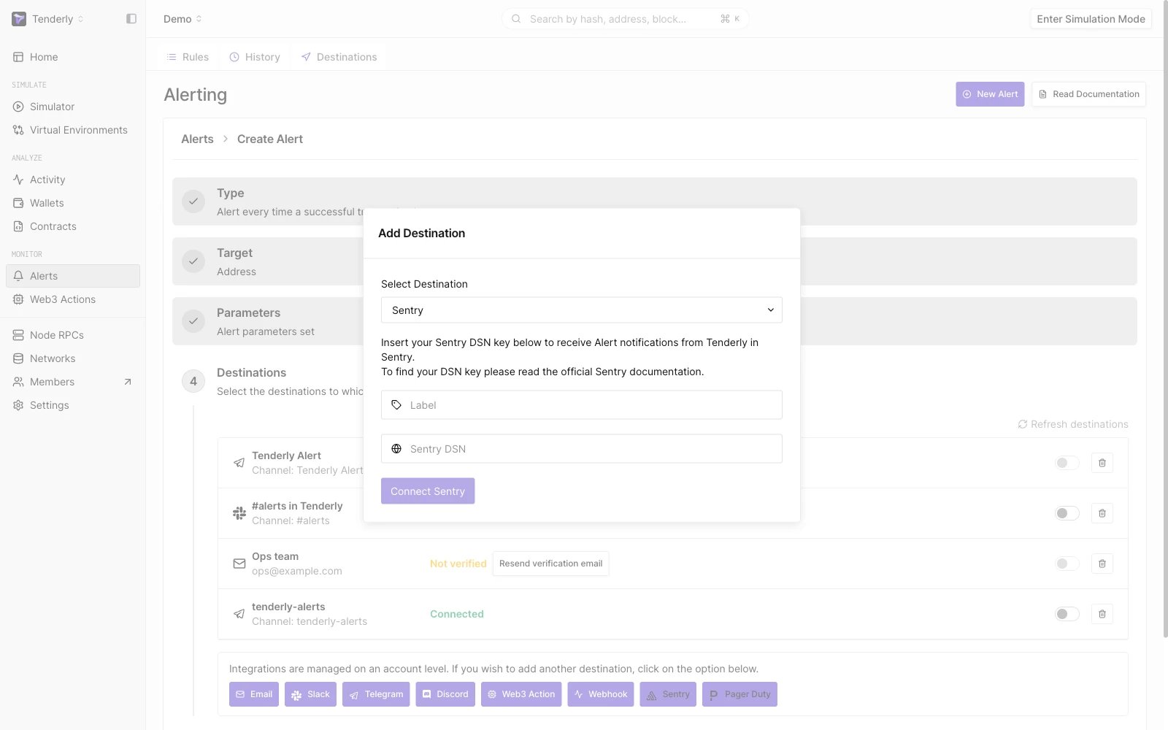This screenshot has height=730, width=1168.
Task: Toggle the tenderly-alerts destination switch
Action: pos(1067,614)
